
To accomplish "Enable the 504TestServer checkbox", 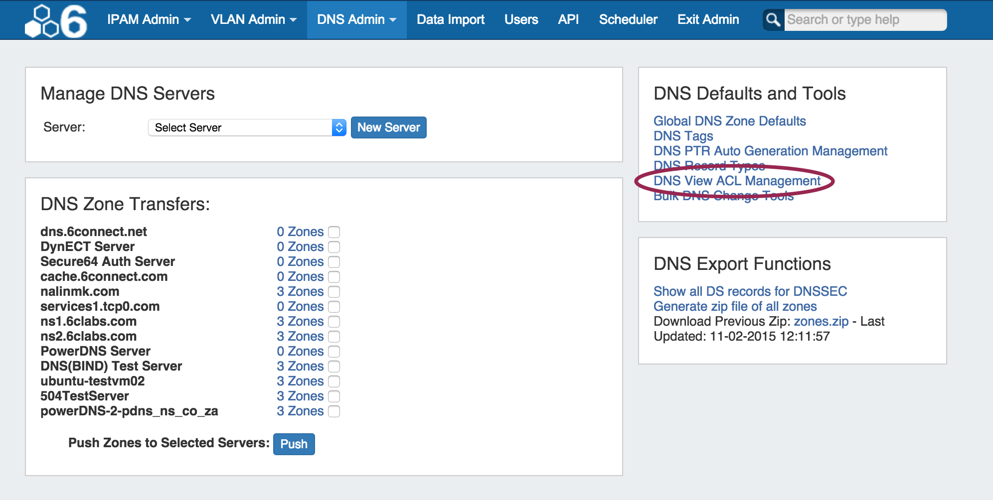I will pyautogui.click(x=334, y=396).
